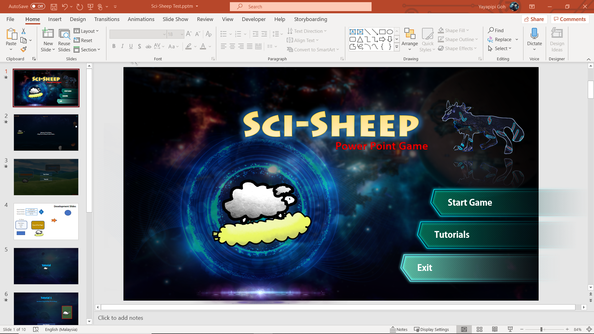Open the Select dropdown in Editing
The image size is (594, 334).
pyautogui.click(x=500, y=49)
